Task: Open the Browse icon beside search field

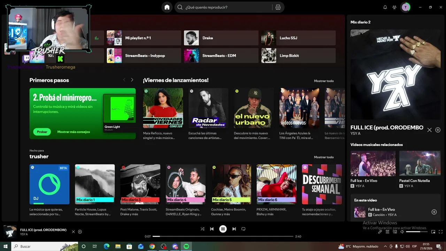Action: click(278, 7)
